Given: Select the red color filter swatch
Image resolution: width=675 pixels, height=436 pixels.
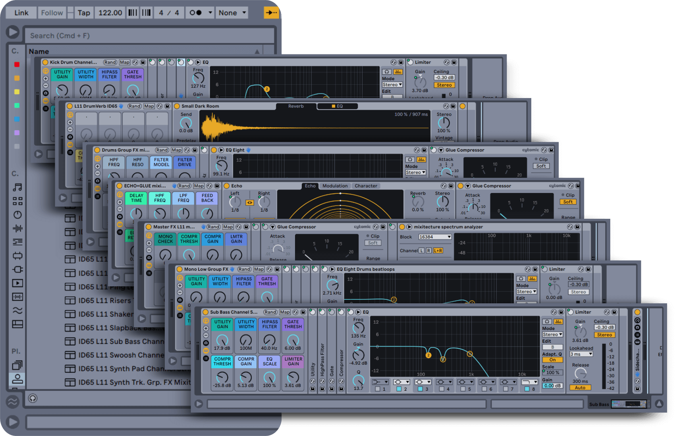Looking at the screenshot, I should (17, 65).
